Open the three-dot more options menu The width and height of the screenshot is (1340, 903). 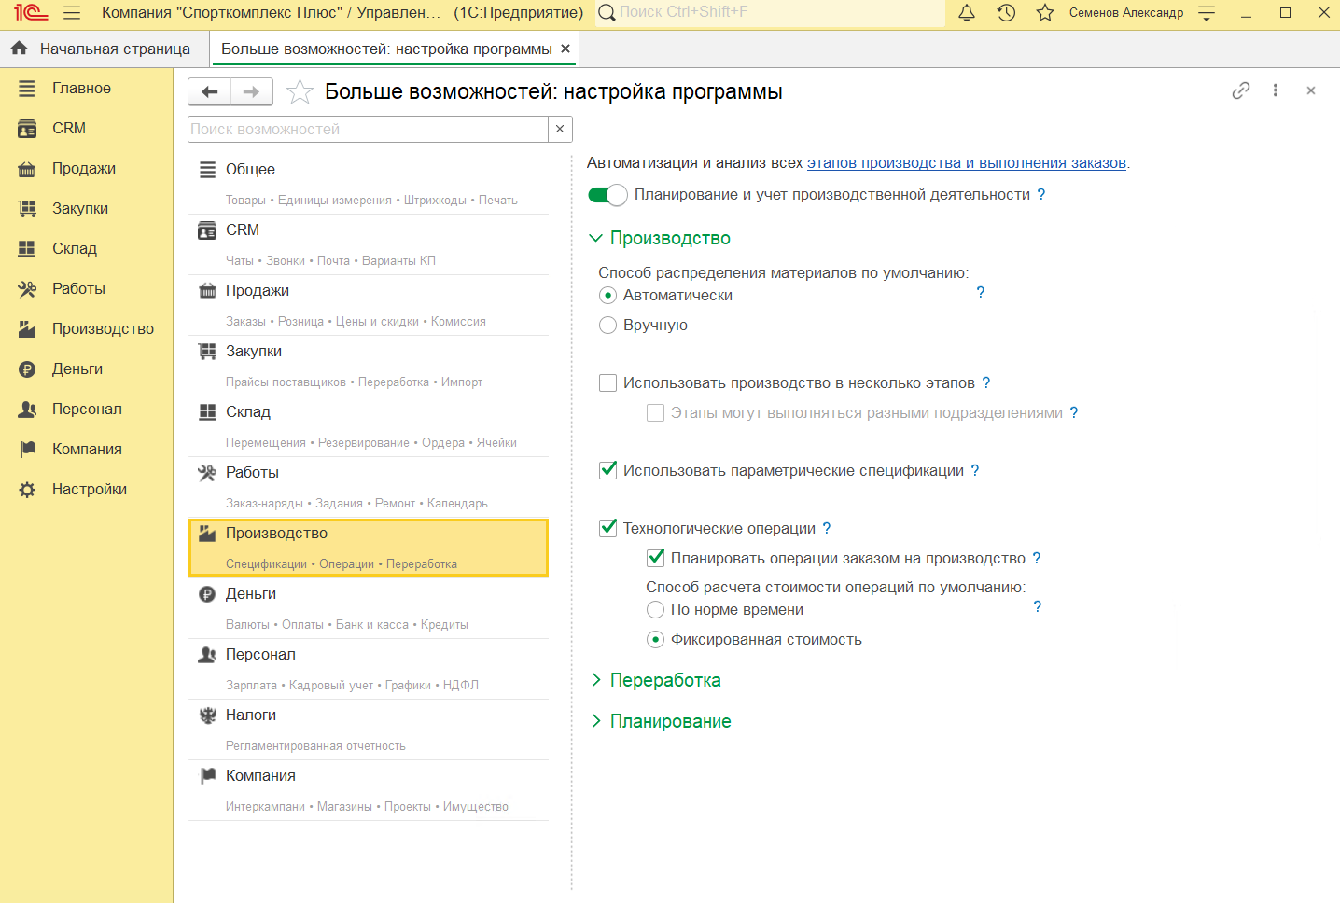tap(1276, 90)
